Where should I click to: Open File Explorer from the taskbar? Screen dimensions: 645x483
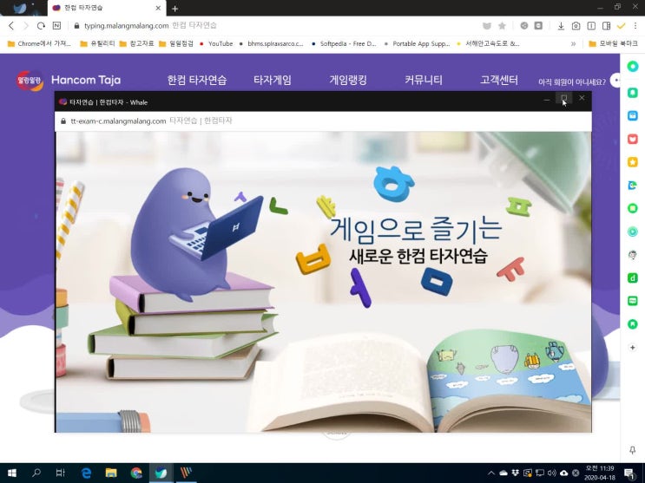[111, 473]
